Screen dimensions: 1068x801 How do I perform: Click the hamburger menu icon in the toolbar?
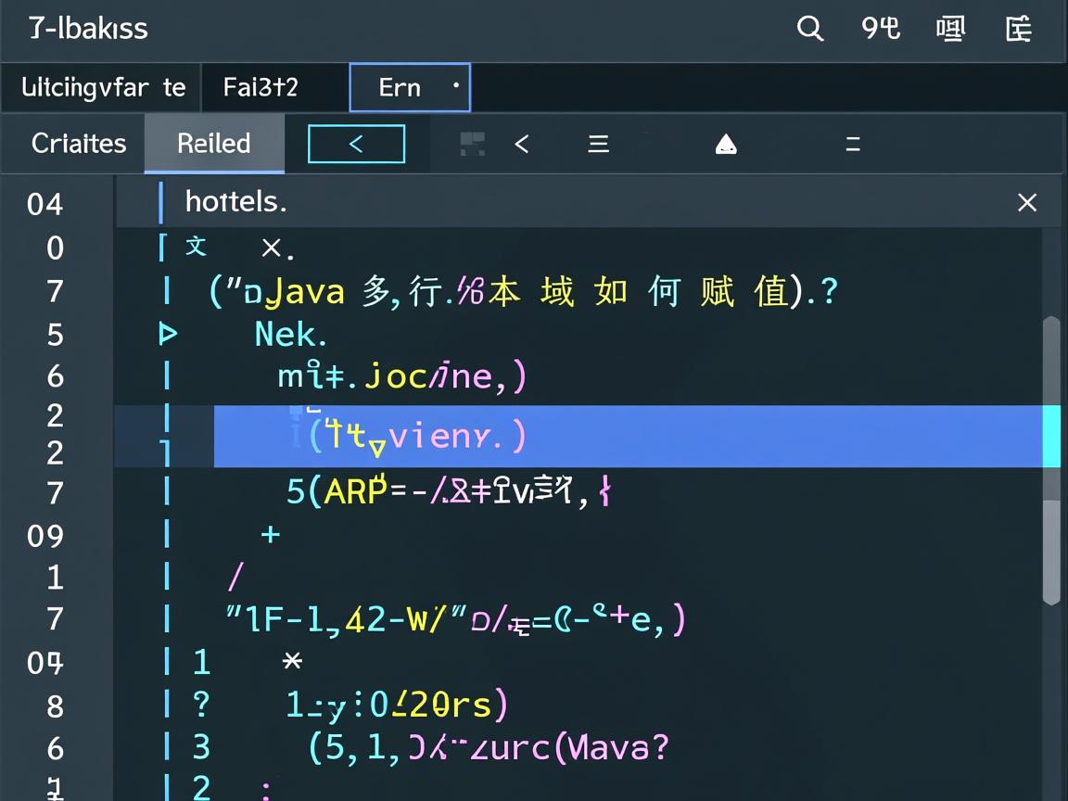click(x=598, y=144)
